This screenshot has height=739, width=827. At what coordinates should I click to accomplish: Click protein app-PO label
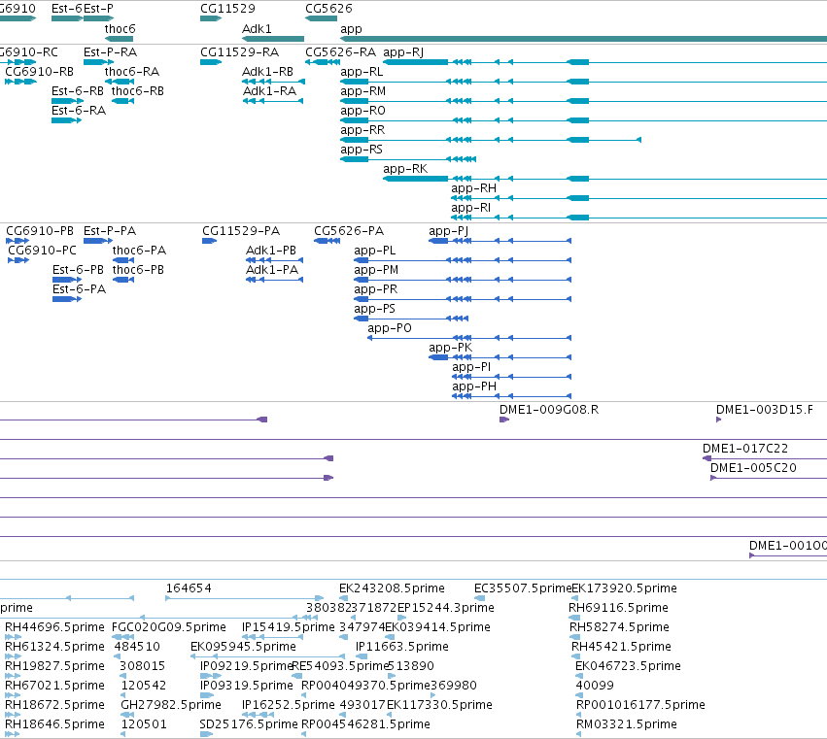click(390, 329)
